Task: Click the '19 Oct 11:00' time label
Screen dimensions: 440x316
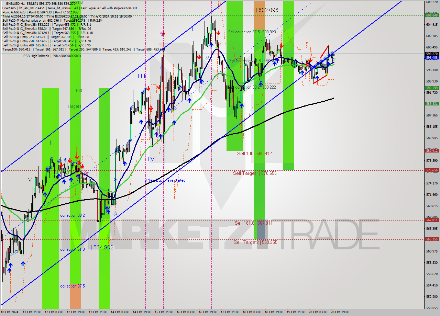Action: pos(296,312)
